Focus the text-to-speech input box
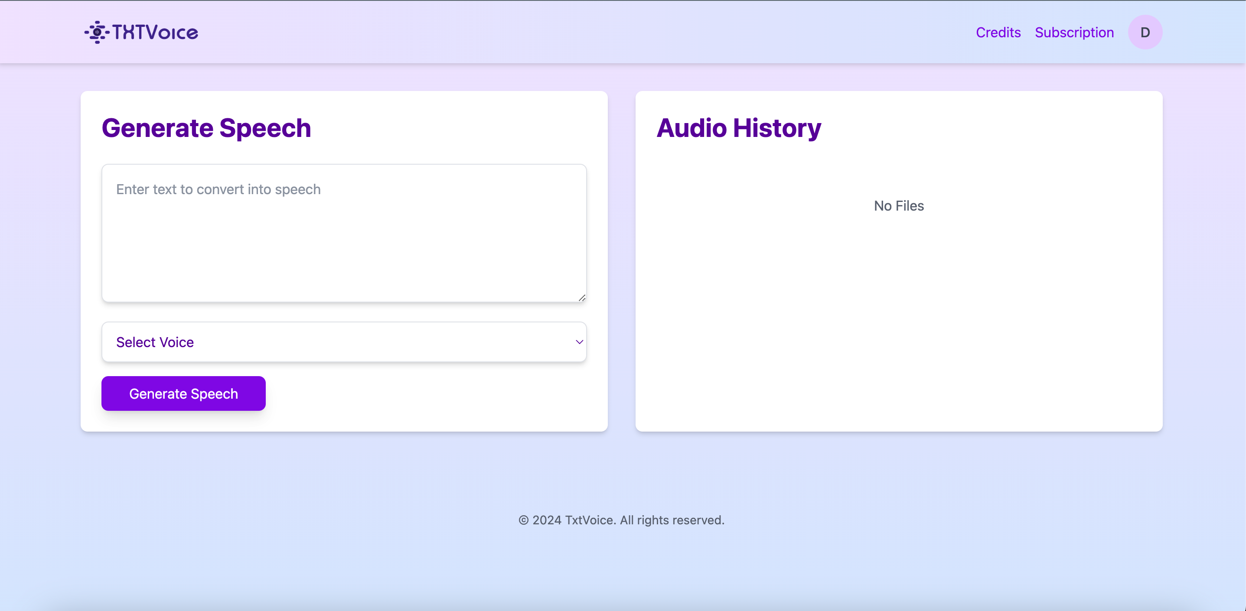This screenshot has width=1246, height=611. [343, 233]
